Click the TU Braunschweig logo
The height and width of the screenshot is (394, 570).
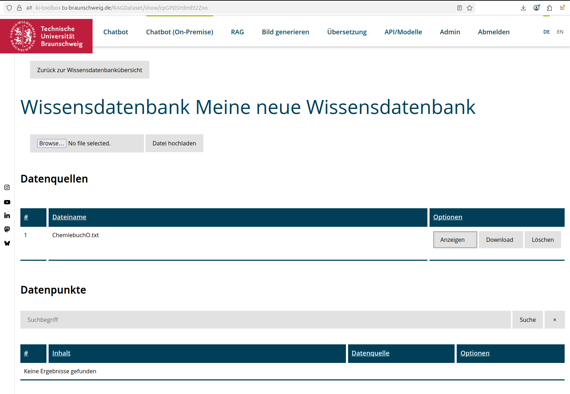[46, 36]
